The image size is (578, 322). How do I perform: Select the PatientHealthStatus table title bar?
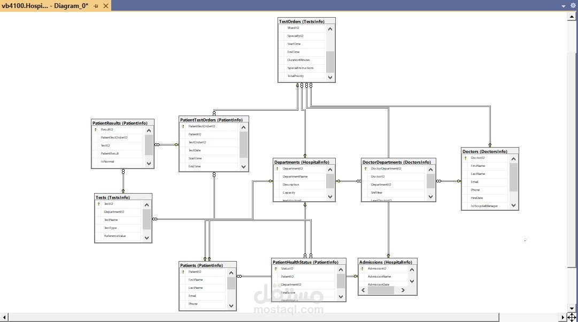click(309, 262)
